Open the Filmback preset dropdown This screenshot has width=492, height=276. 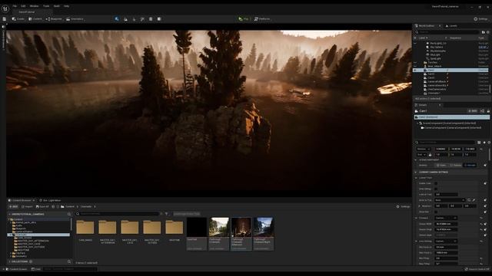pyautogui.click(x=446, y=218)
